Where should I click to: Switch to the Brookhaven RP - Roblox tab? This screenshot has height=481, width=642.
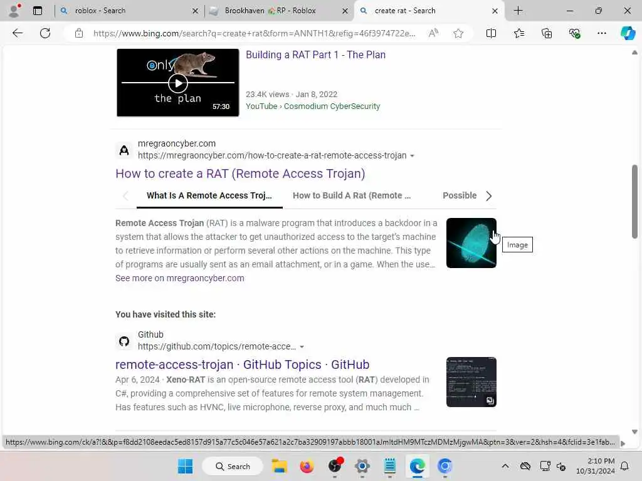(x=279, y=11)
